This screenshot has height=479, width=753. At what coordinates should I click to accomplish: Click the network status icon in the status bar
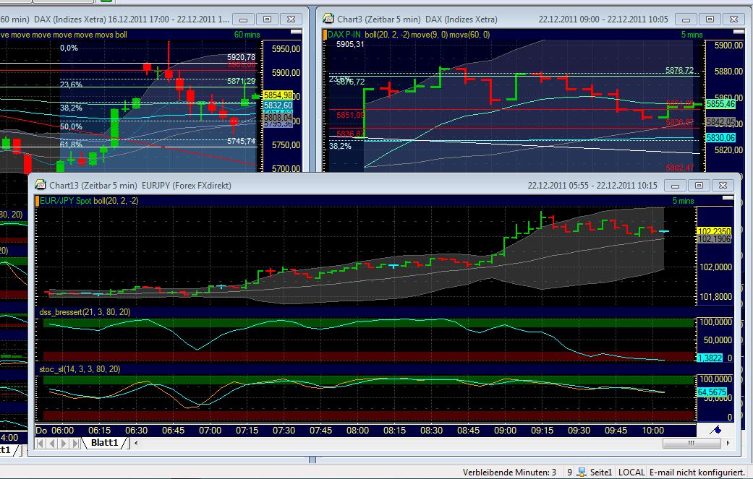[581, 472]
